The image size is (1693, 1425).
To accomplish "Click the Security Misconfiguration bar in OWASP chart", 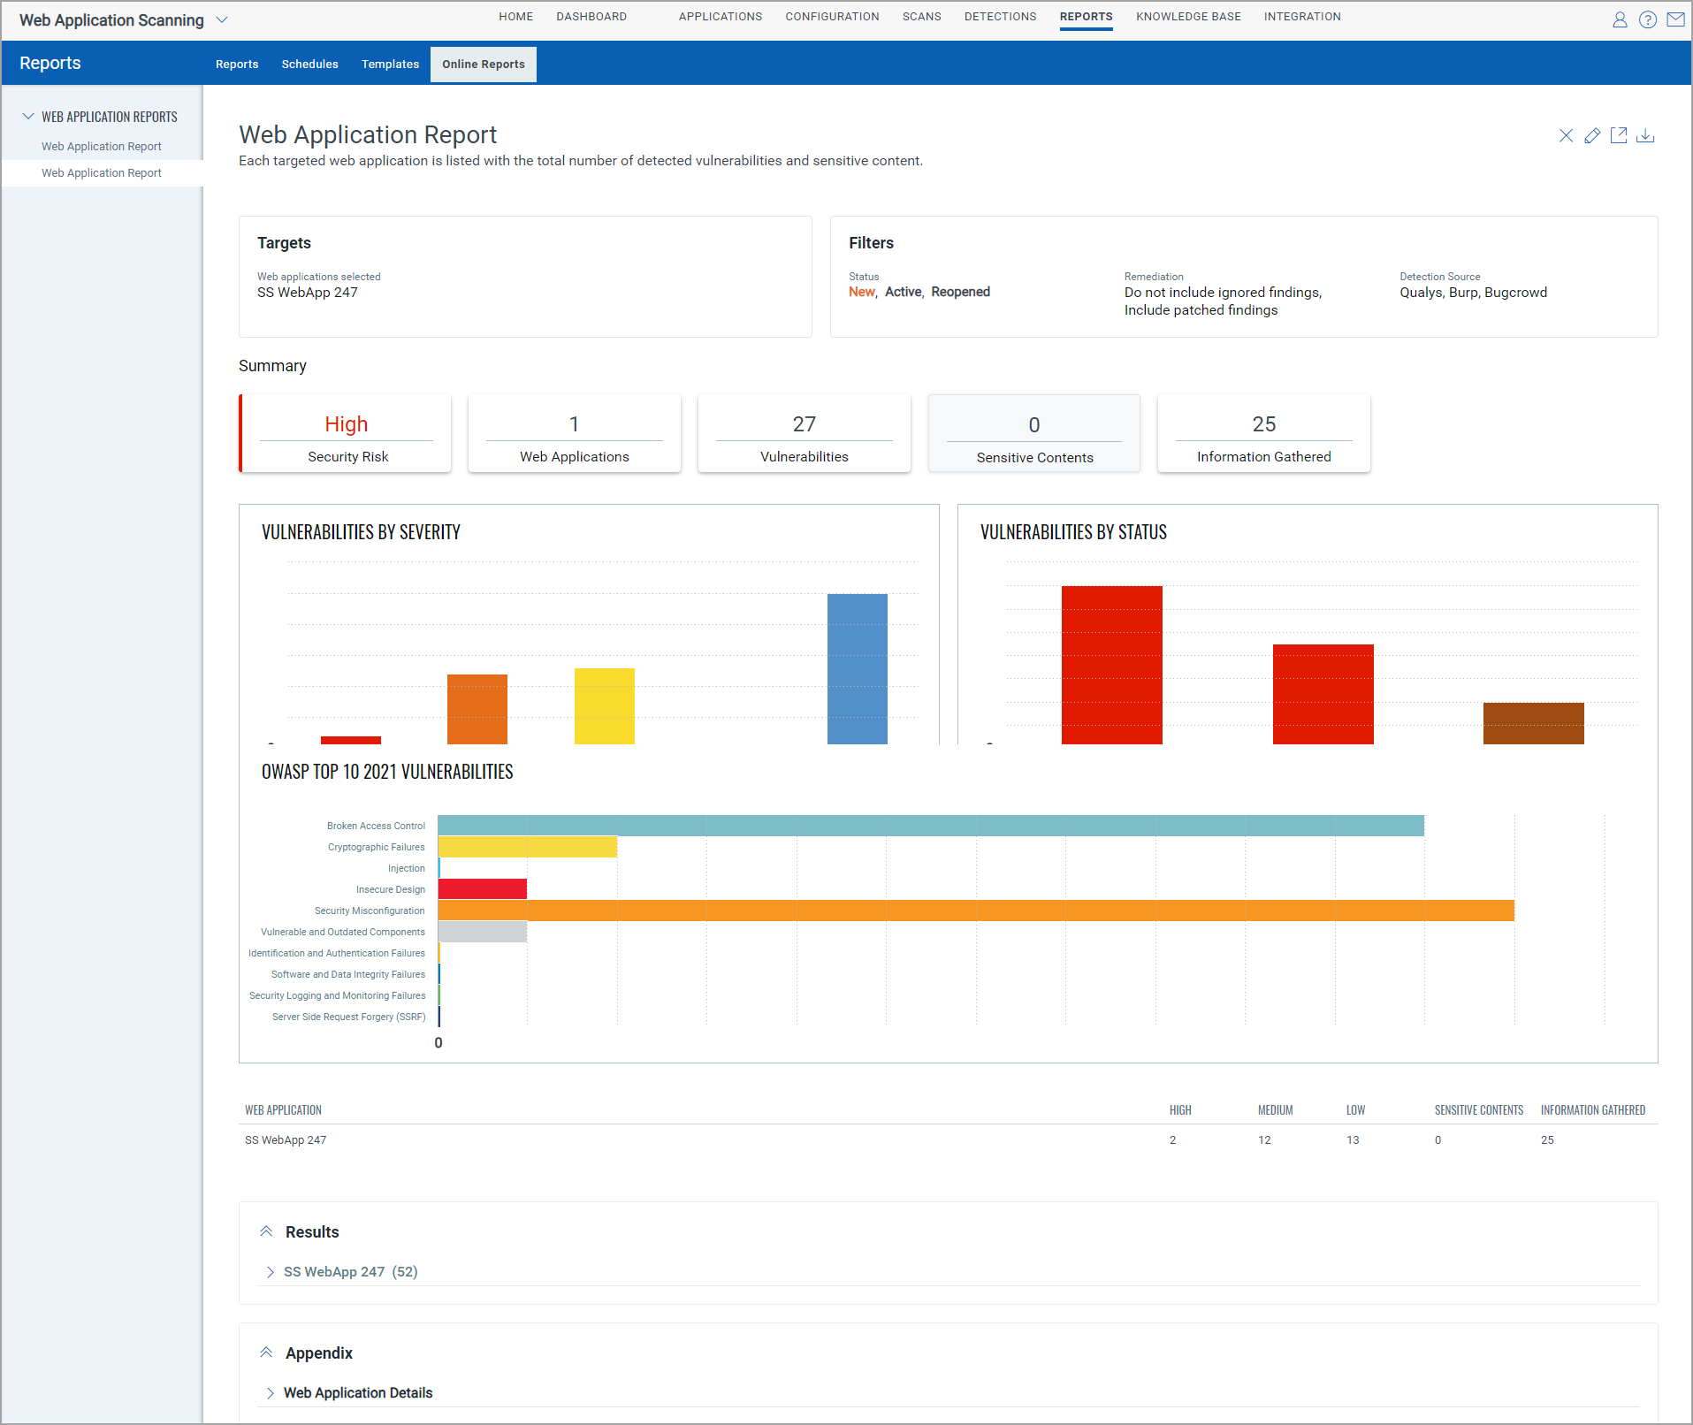I will coord(972,910).
